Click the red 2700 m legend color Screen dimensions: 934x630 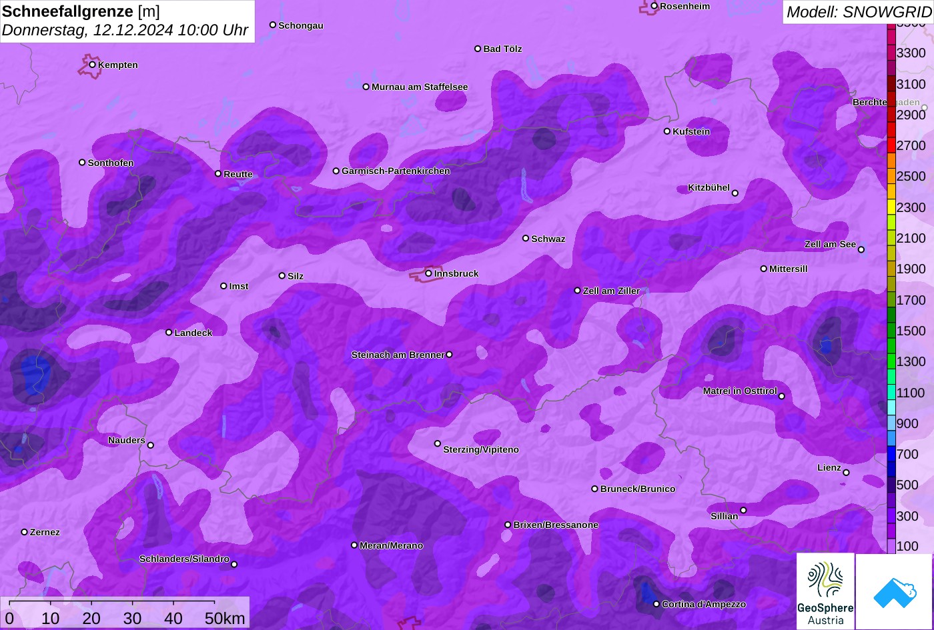click(x=891, y=145)
